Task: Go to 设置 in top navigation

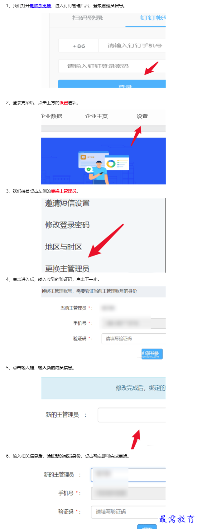Action: pos(142,116)
